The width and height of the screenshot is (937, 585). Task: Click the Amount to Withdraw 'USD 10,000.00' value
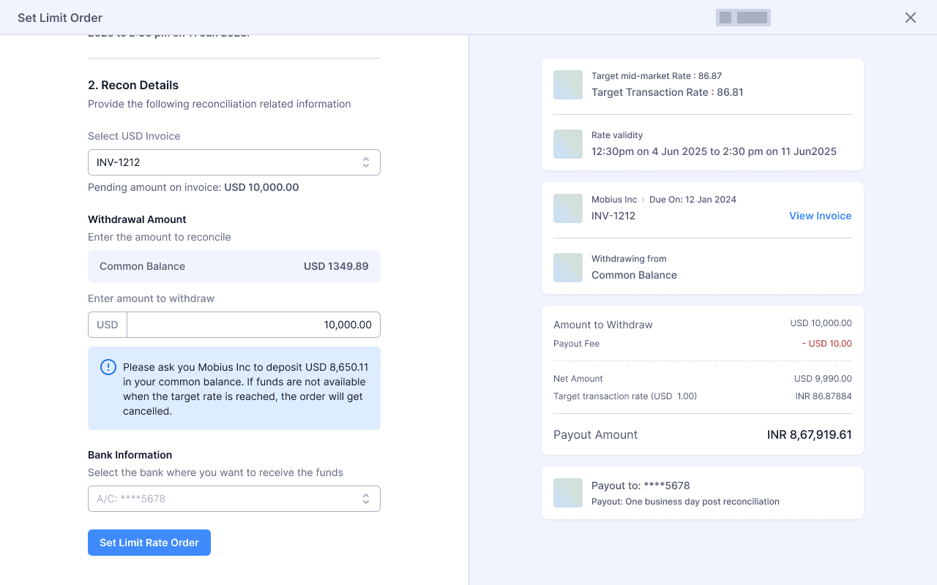tap(821, 323)
